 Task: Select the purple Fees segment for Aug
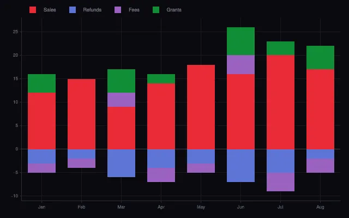[320, 166]
